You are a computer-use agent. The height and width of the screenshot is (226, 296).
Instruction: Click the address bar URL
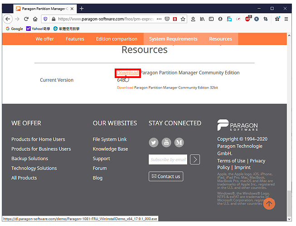[106, 19]
